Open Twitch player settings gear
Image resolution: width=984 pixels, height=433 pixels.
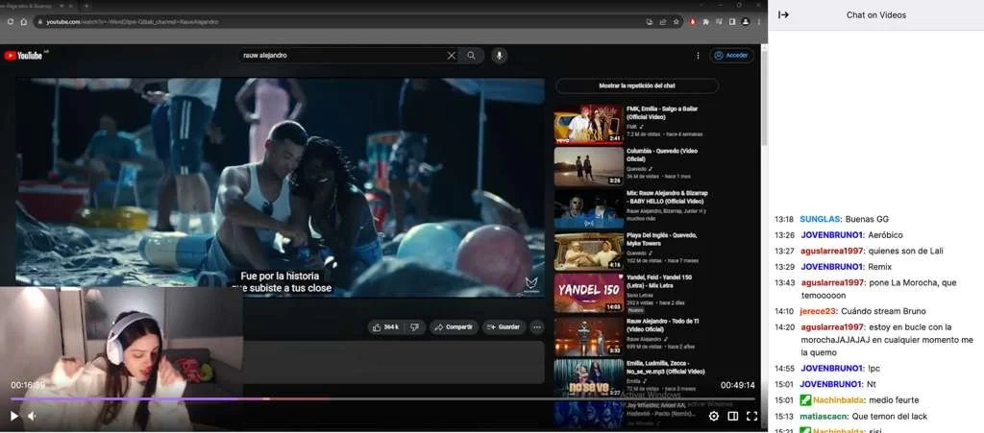pyautogui.click(x=714, y=416)
